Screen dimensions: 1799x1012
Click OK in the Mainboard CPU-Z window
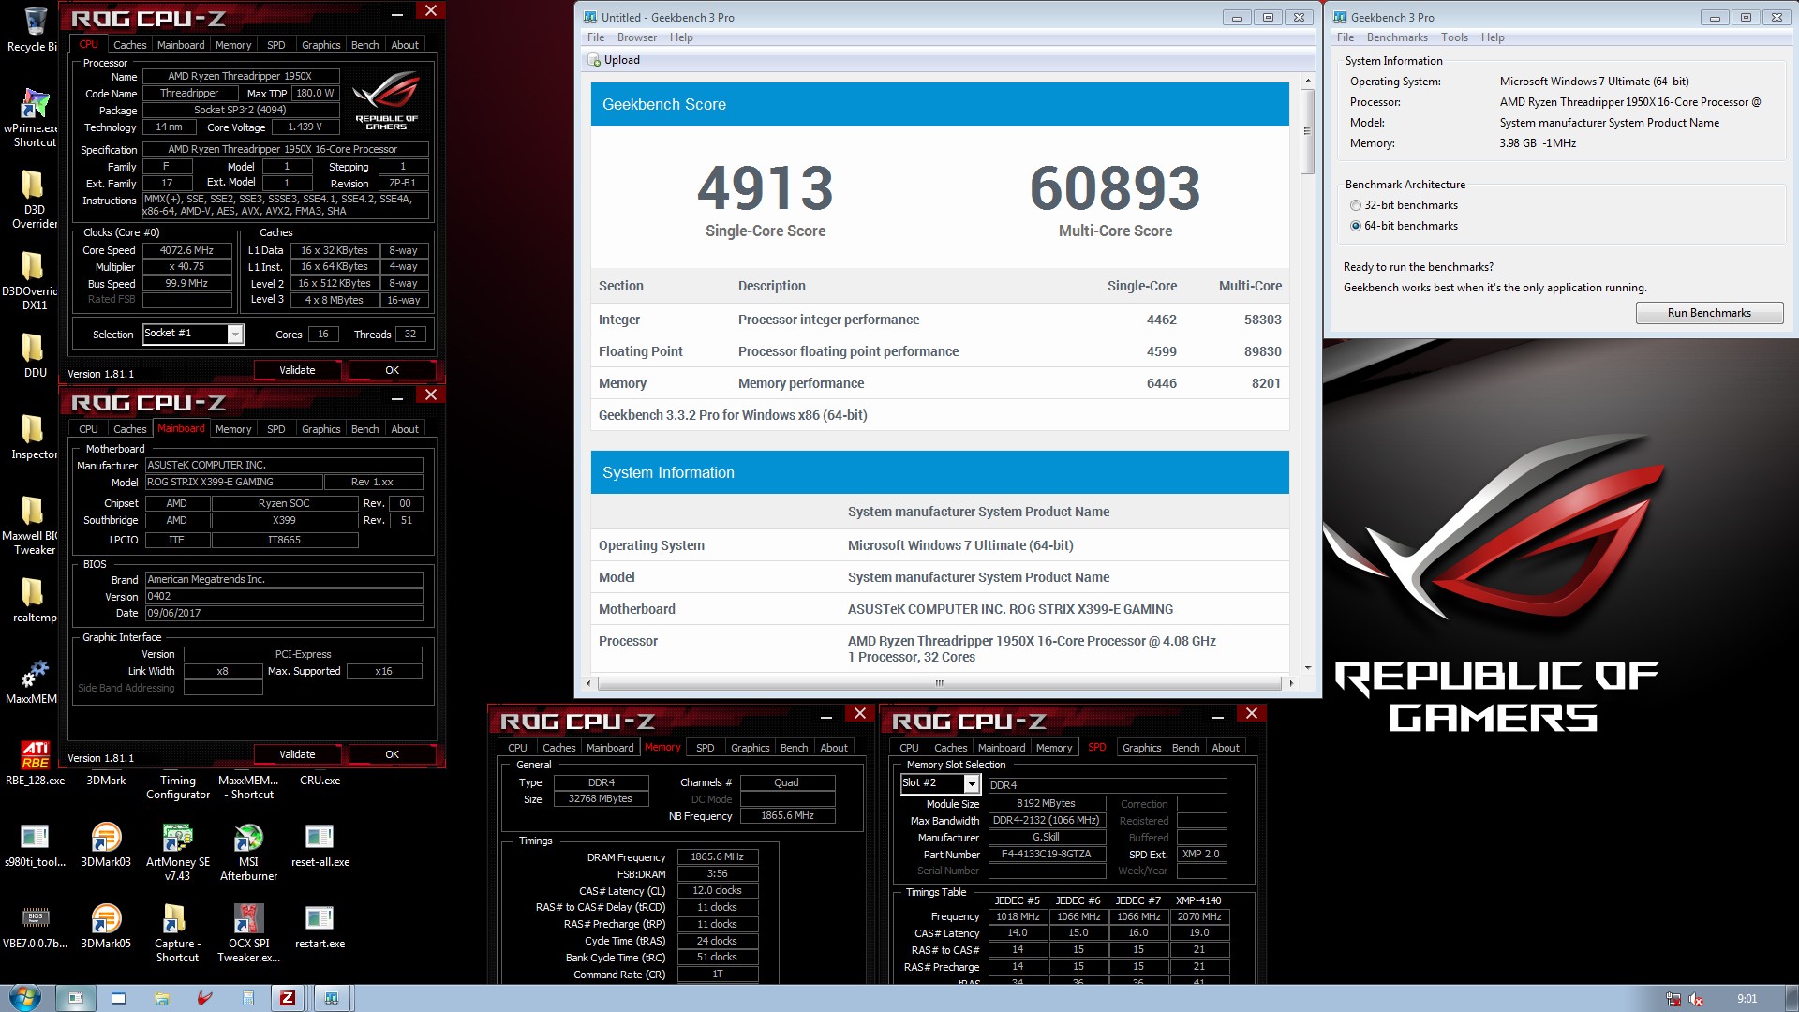392,754
